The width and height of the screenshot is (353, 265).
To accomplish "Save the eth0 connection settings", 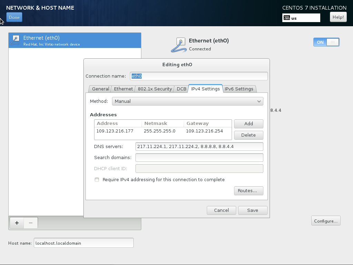I will 252,210.
